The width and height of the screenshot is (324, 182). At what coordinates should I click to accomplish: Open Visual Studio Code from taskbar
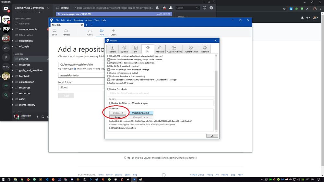point(47,179)
